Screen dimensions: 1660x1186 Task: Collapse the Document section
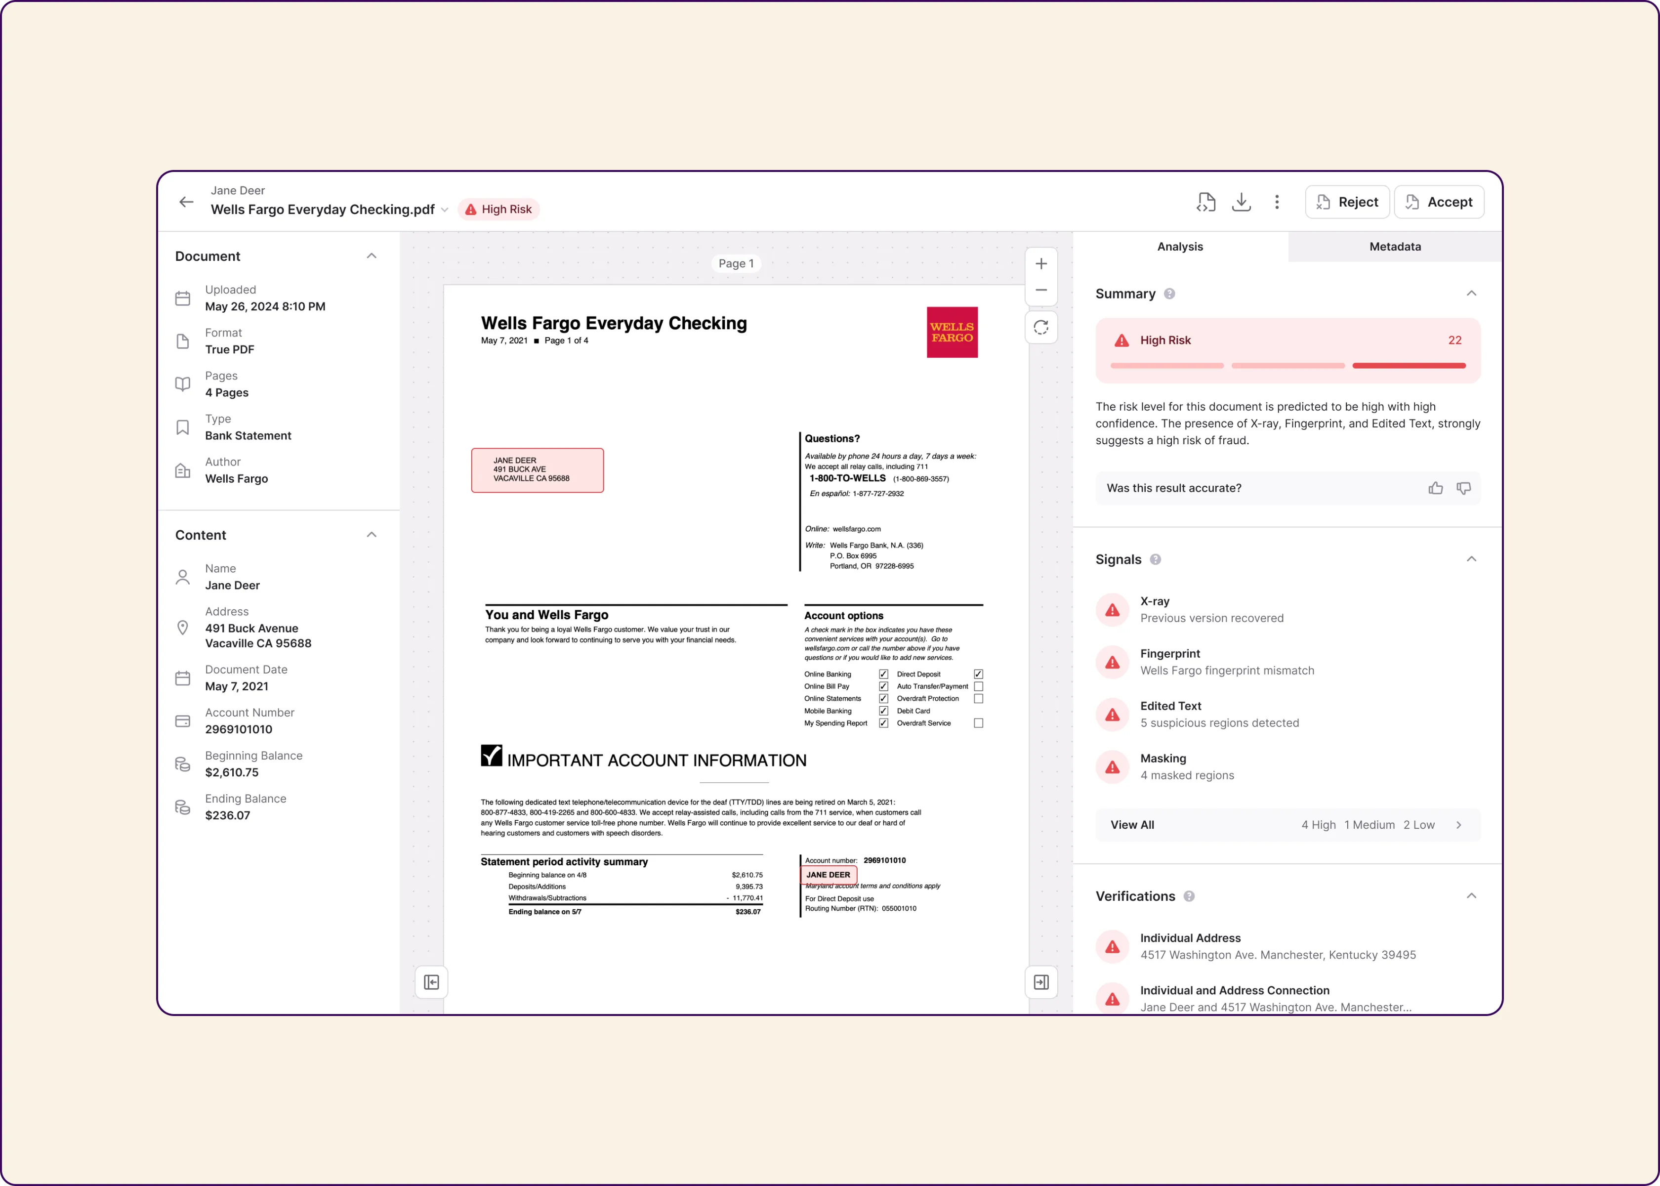[372, 255]
